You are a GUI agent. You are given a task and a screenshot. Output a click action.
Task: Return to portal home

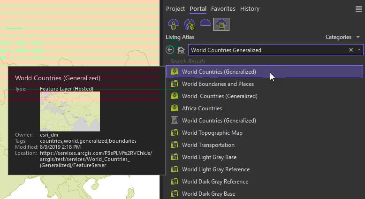[181, 50]
